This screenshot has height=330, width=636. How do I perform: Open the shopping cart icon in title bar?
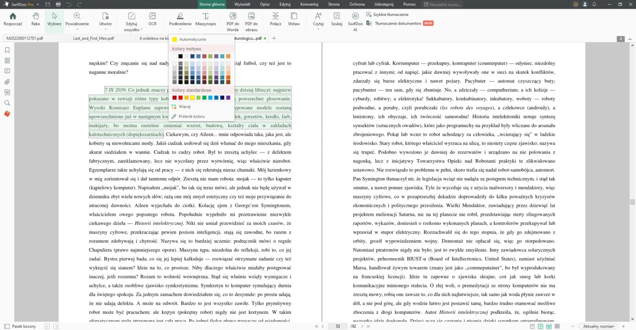pyautogui.click(x=576, y=4)
